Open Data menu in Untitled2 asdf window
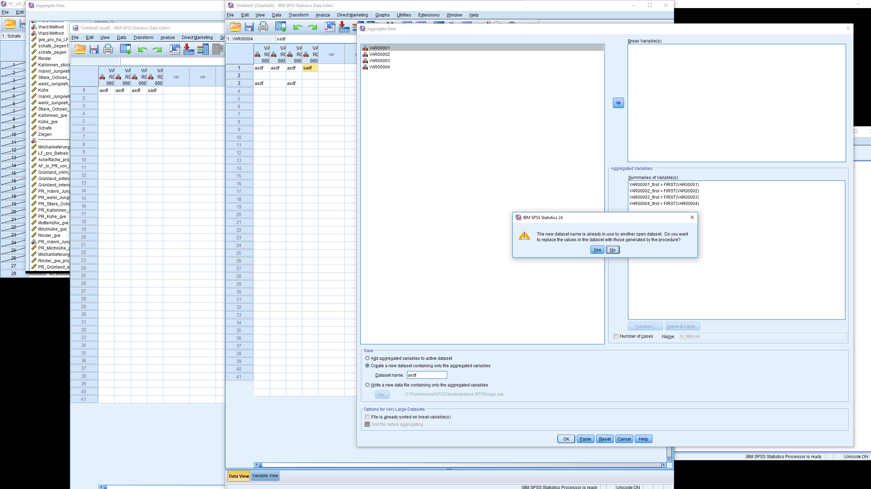This screenshot has height=489, width=871. tap(121, 38)
